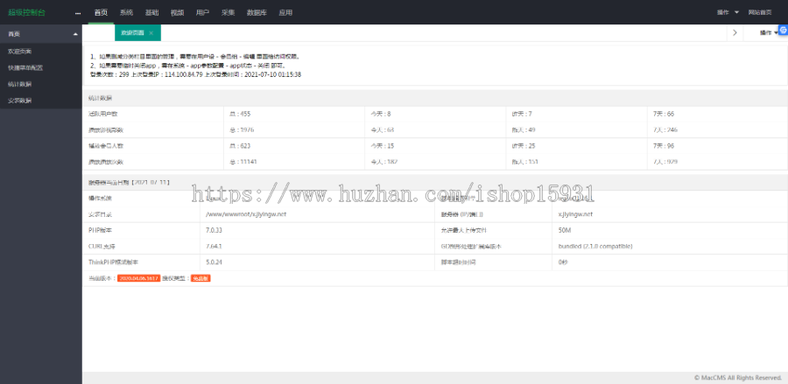Open the 基础 top menu
Viewport: 788px width, 384px height.
tap(152, 12)
